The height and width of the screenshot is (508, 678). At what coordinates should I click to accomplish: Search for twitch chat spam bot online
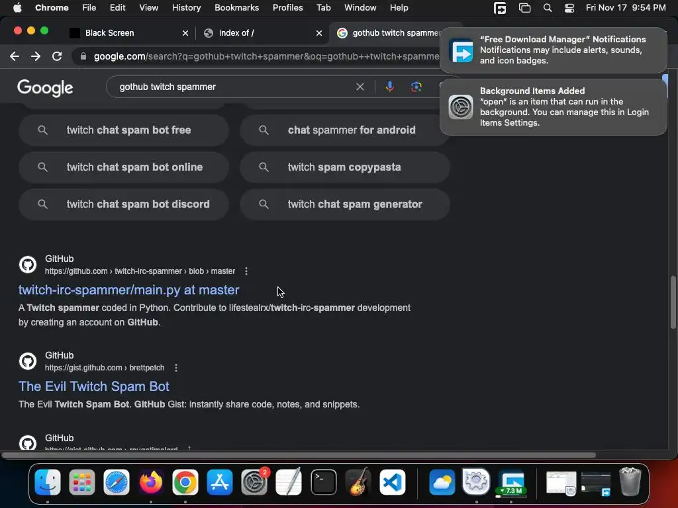(123, 167)
